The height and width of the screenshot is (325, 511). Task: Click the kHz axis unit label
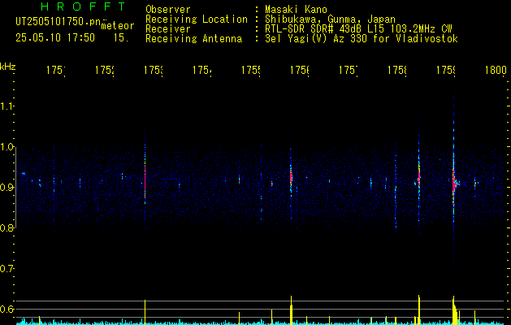[7, 67]
